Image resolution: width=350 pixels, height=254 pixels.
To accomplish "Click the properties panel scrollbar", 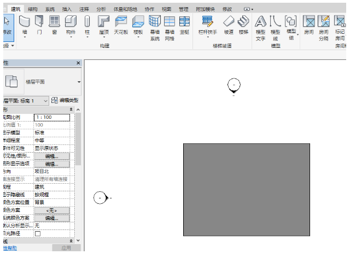I will tap(78, 139).
